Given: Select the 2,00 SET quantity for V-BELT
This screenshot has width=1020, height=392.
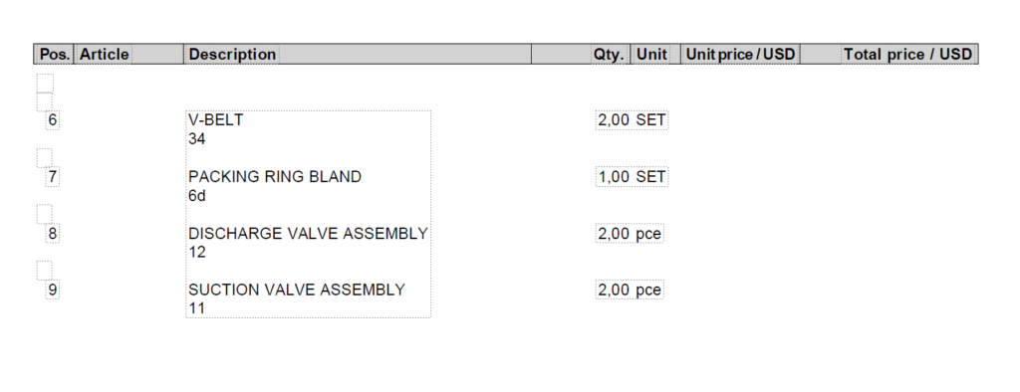Looking at the screenshot, I should 632,120.
